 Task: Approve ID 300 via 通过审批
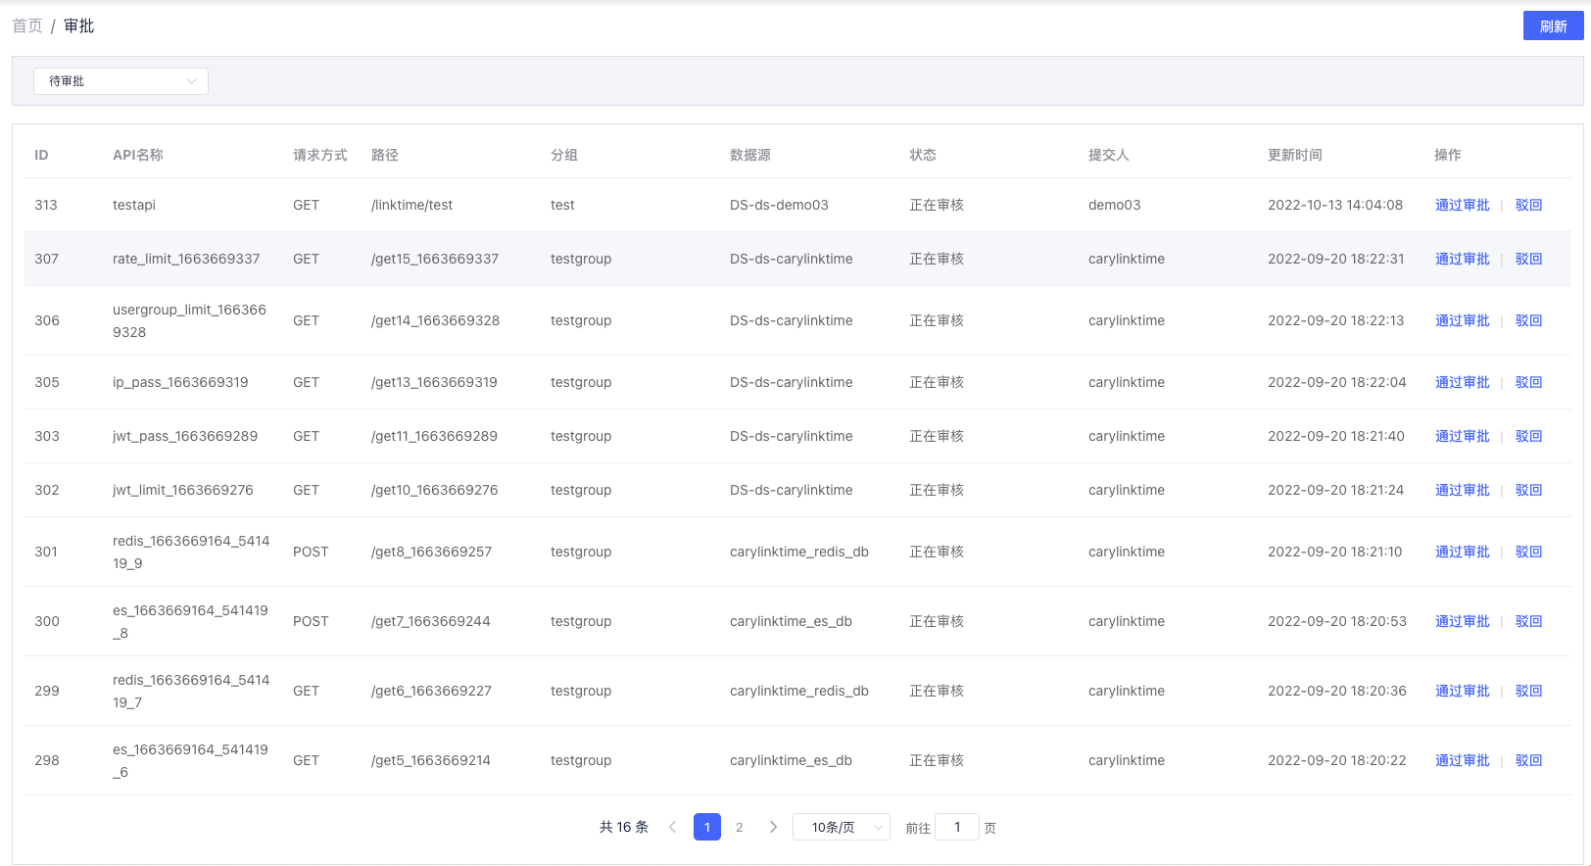pyautogui.click(x=1462, y=621)
